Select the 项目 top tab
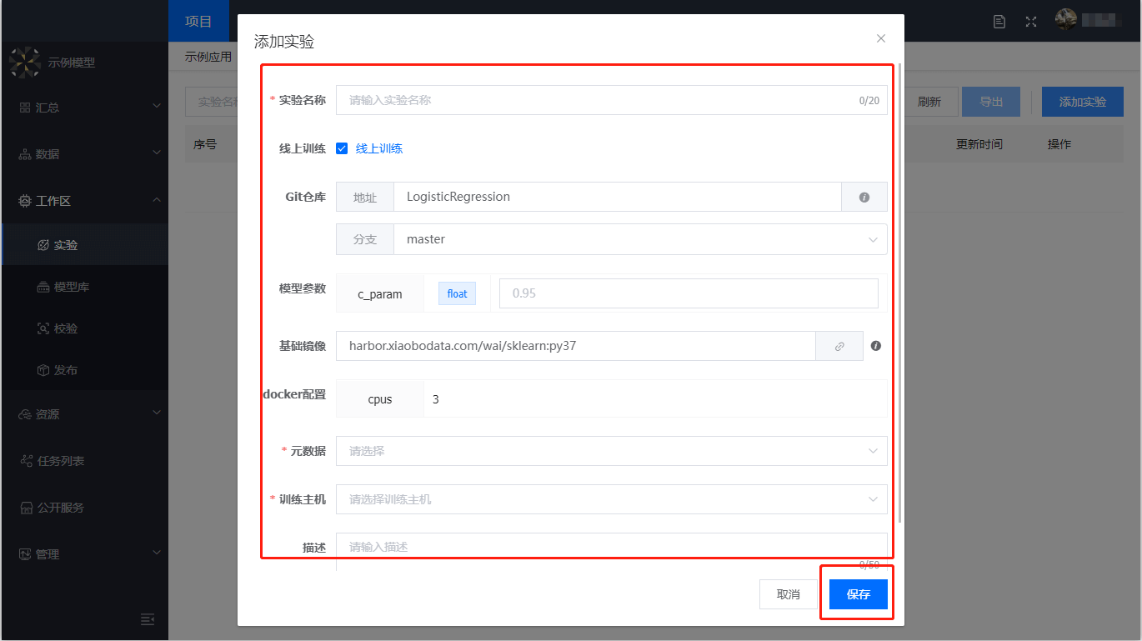The height and width of the screenshot is (641, 1142). [198, 22]
